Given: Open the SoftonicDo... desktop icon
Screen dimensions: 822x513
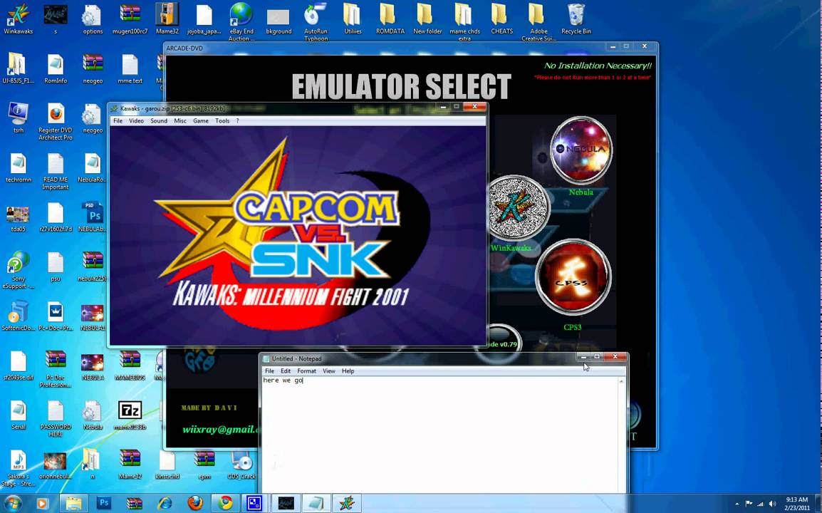Looking at the screenshot, I should tap(19, 316).
